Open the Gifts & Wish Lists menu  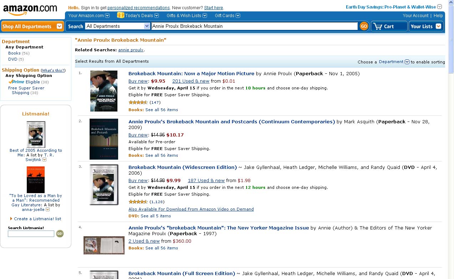point(186,15)
